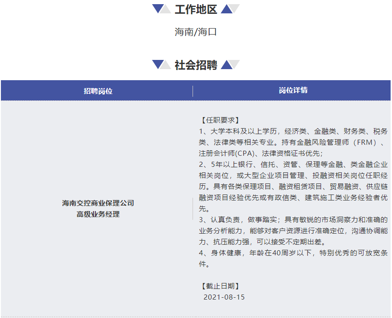Select the 高级业务经理 job title

[98, 214]
